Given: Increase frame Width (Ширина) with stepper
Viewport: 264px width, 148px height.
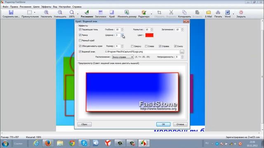Looking at the screenshot, I should click(x=123, y=34).
